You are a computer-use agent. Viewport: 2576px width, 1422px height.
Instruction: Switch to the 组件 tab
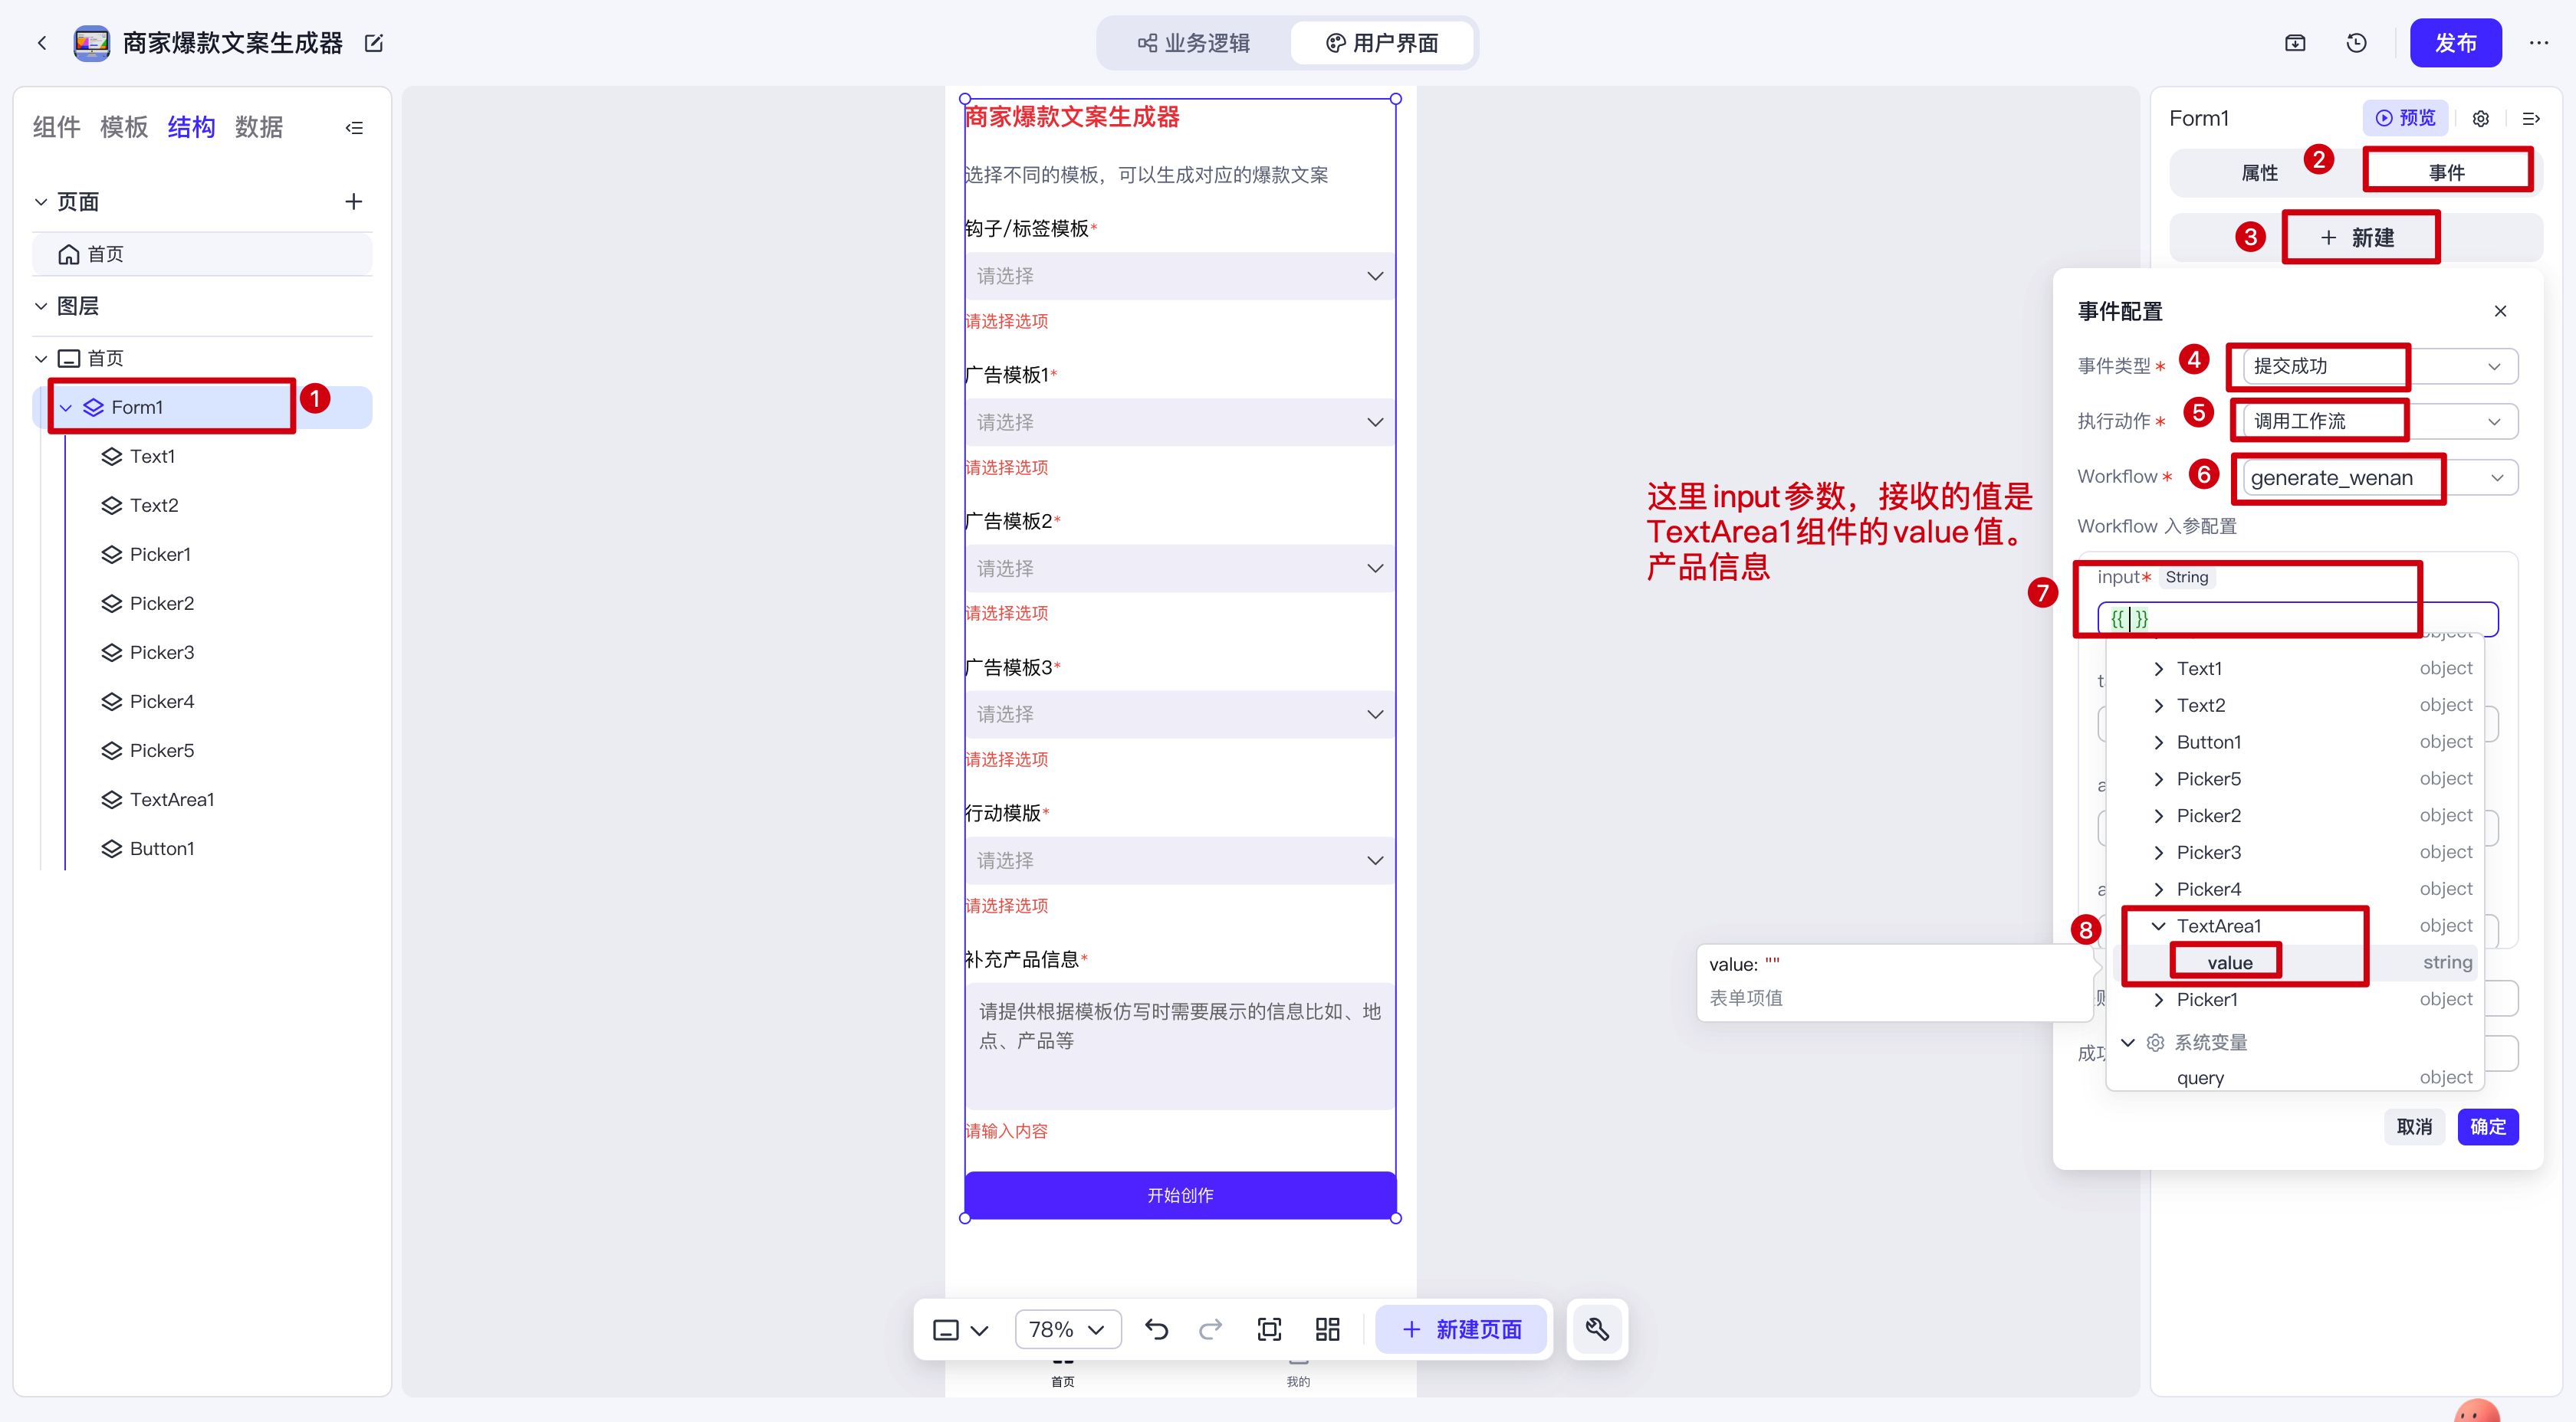(x=56, y=127)
